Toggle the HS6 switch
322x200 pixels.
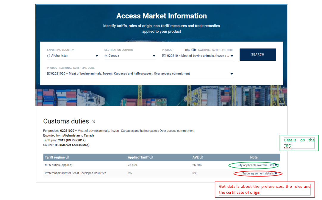tap(193, 50)
